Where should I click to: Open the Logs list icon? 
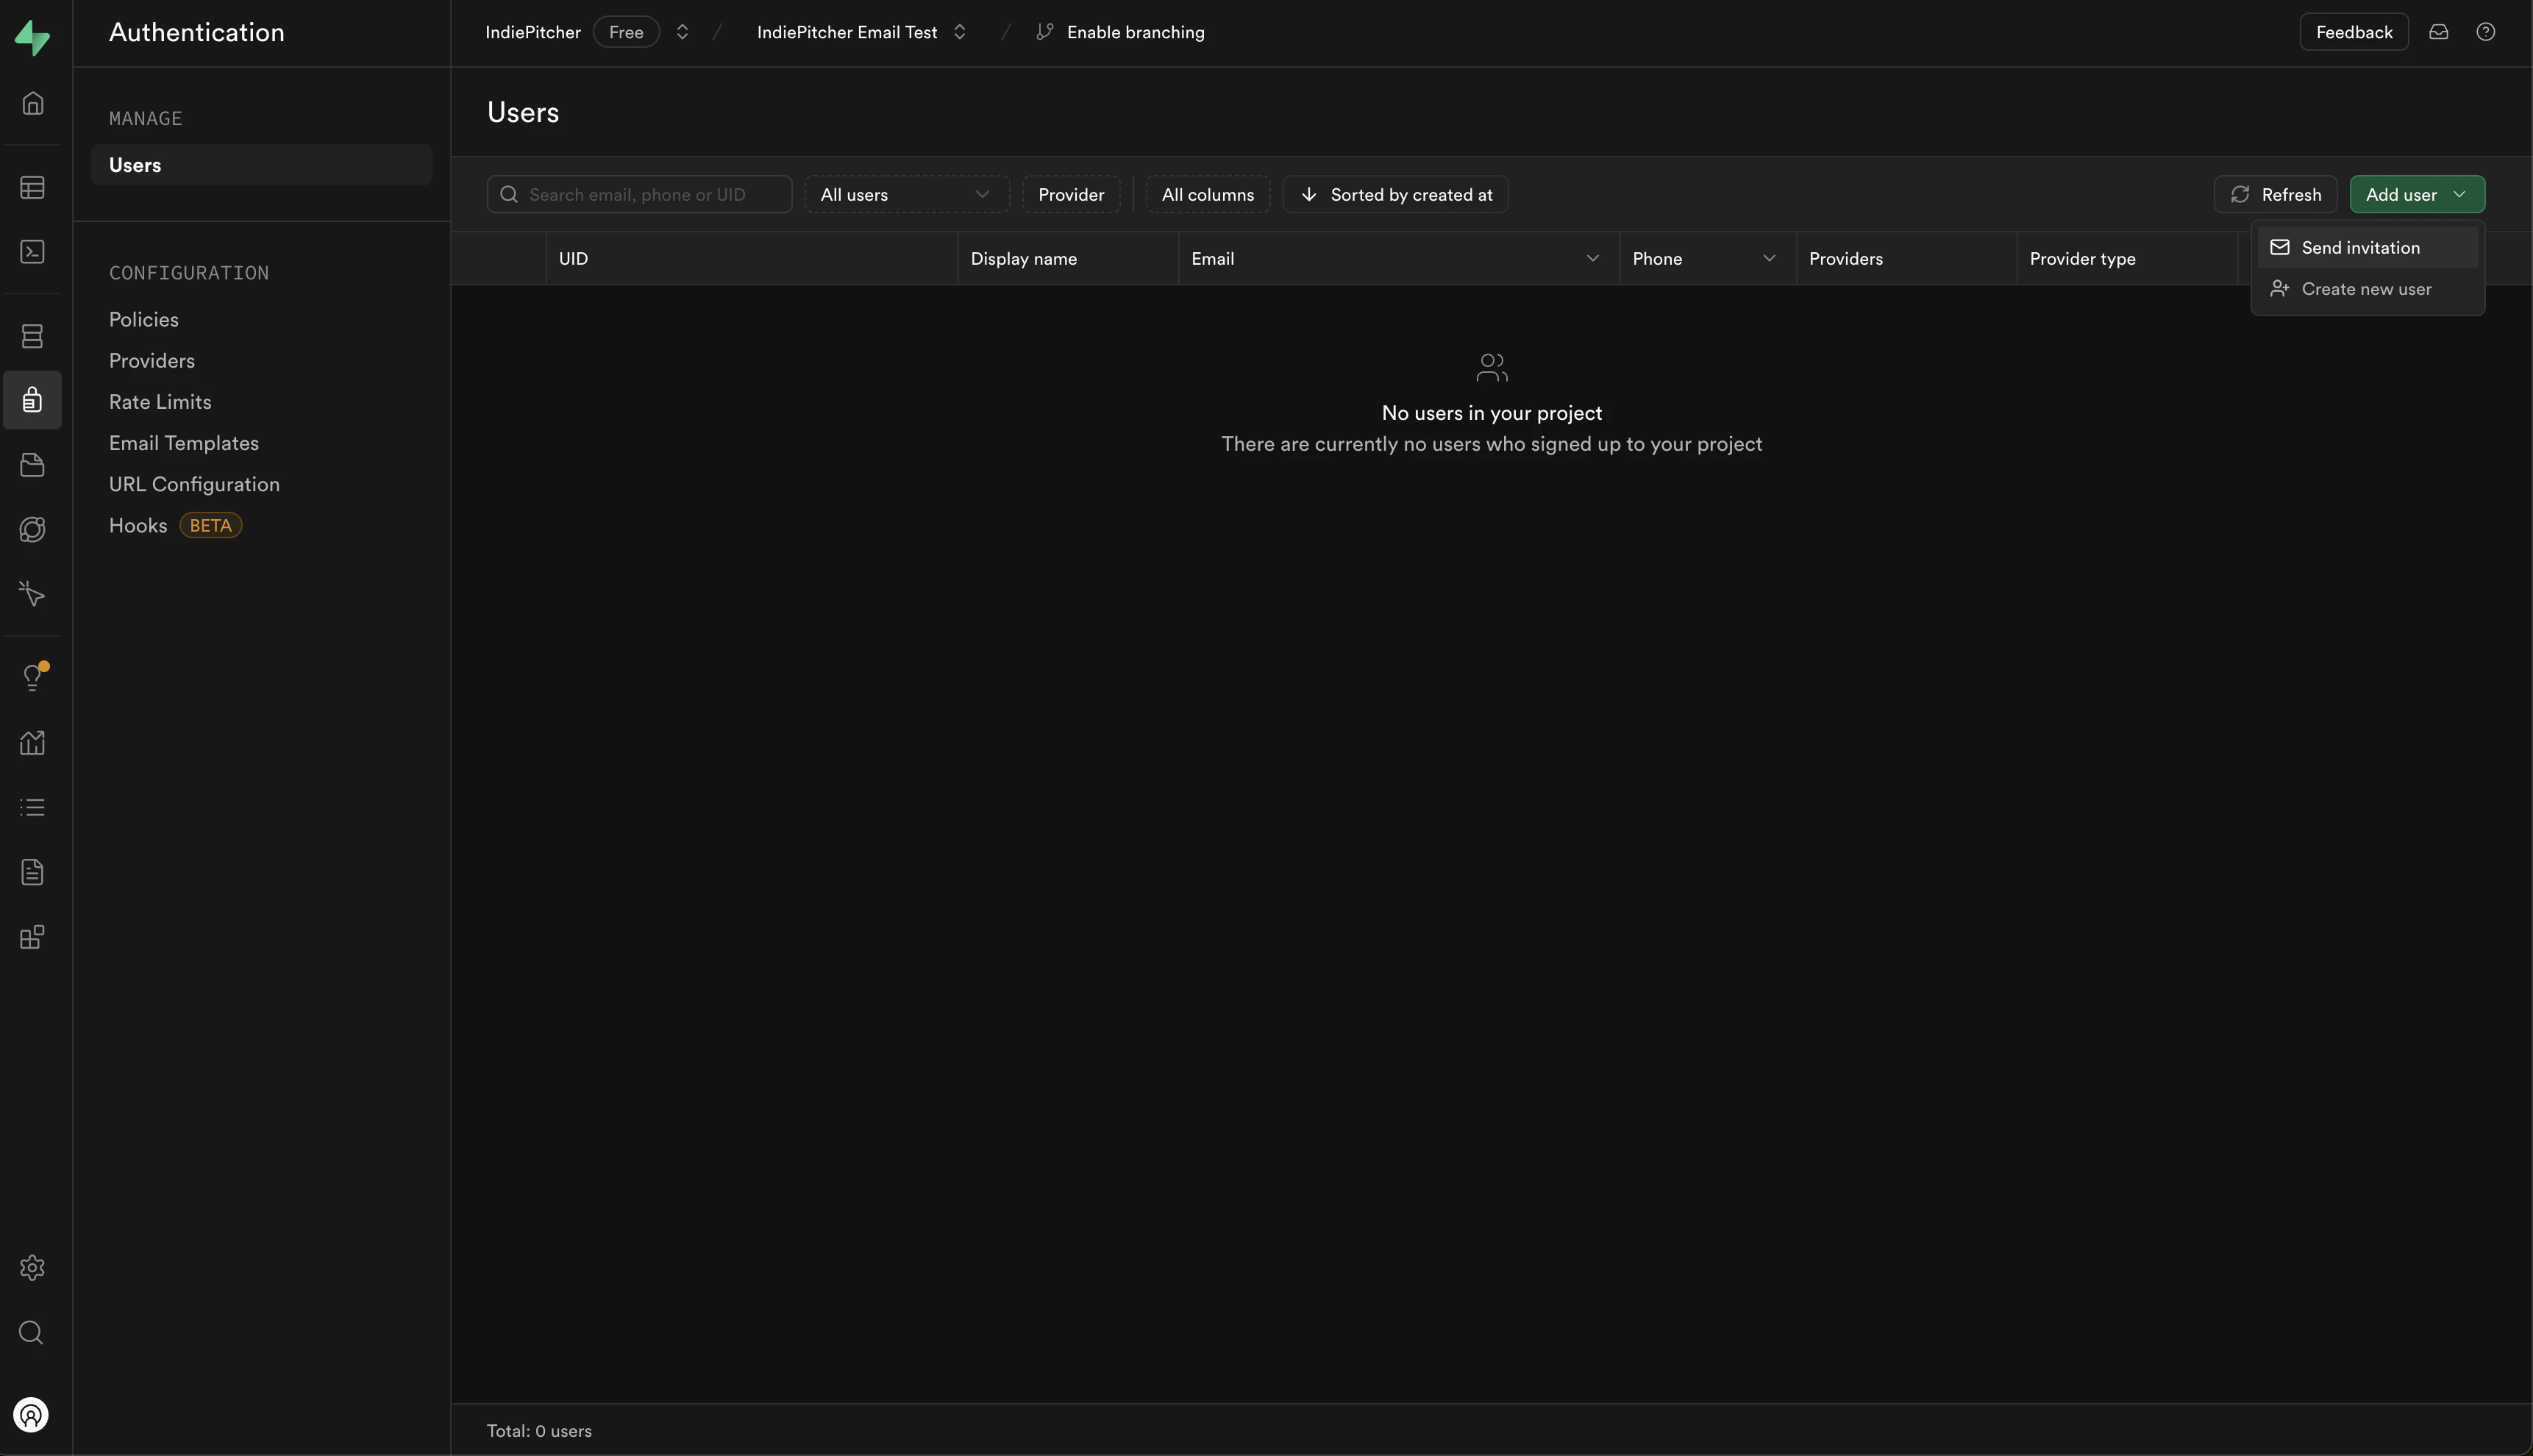[x=32, y=807]
